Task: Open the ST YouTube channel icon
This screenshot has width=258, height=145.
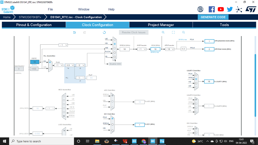Action: click(221, 9)
